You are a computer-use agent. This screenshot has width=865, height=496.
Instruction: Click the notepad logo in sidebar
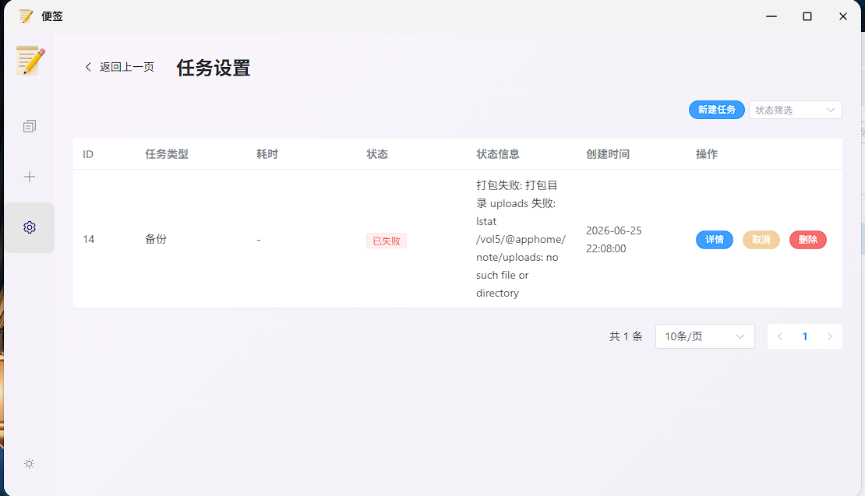30,61
